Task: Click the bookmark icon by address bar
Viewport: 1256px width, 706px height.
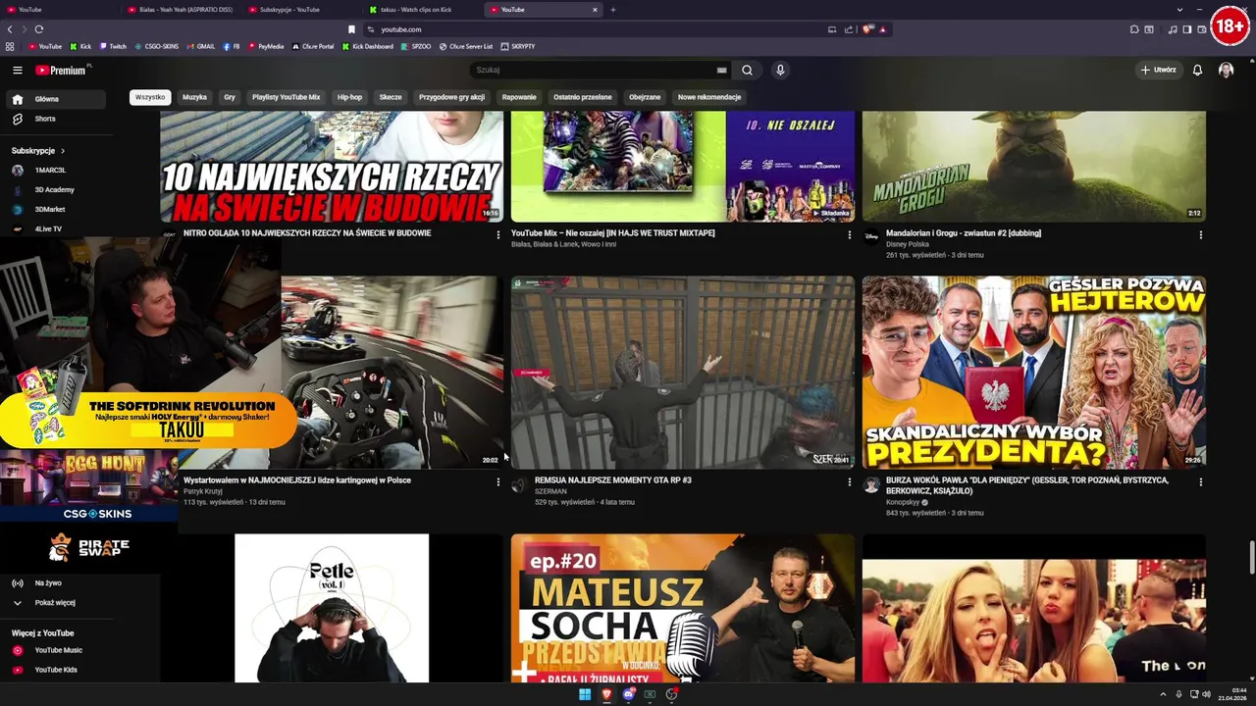Action: point(351,29)
